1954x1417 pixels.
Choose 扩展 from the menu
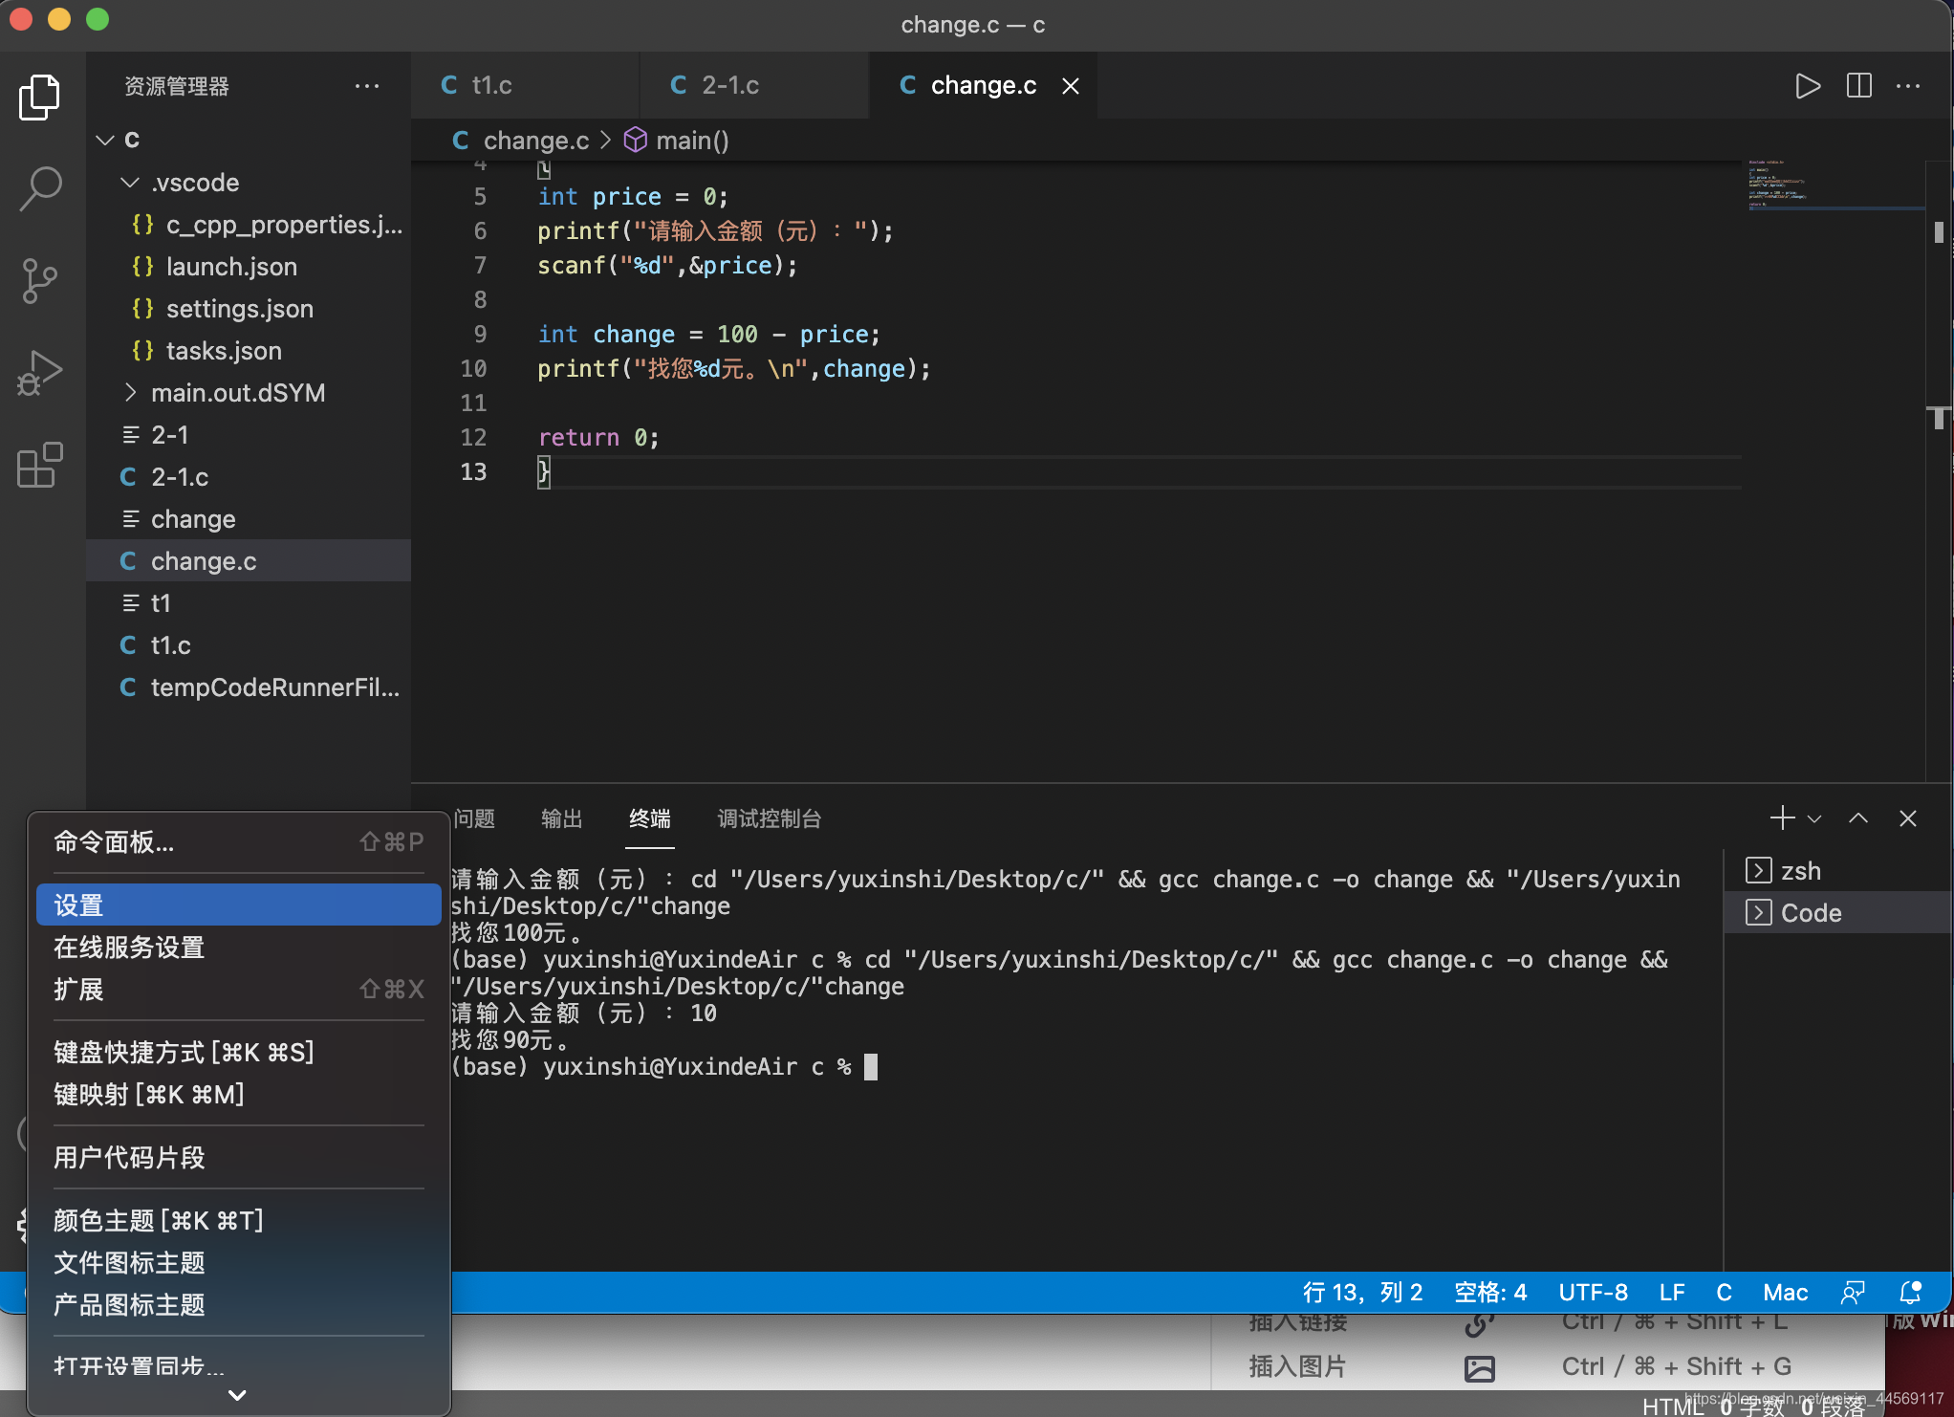pos(239,990)
